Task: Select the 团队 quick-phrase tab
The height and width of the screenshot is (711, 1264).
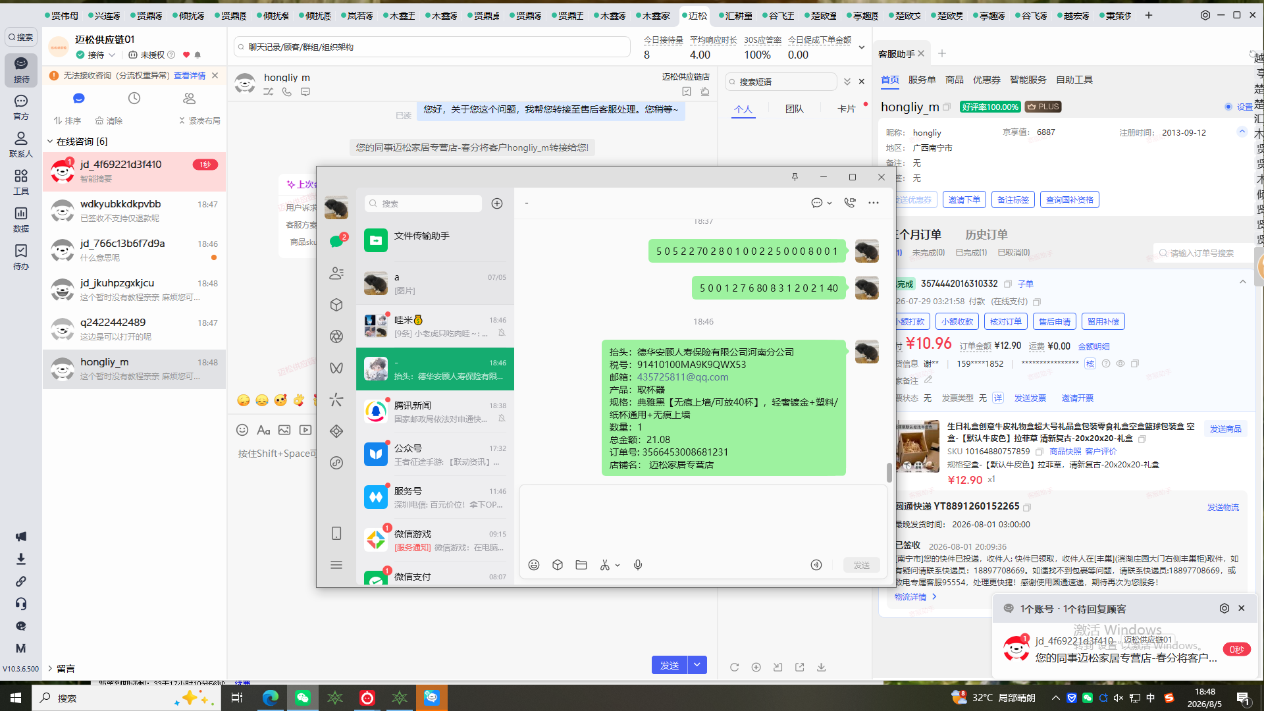Action: (x=795, y=109)
